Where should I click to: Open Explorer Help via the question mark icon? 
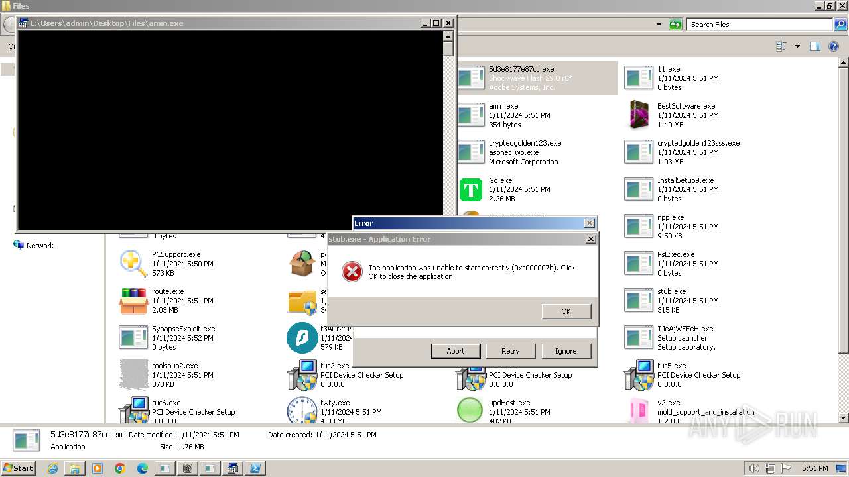pos(834,46)
